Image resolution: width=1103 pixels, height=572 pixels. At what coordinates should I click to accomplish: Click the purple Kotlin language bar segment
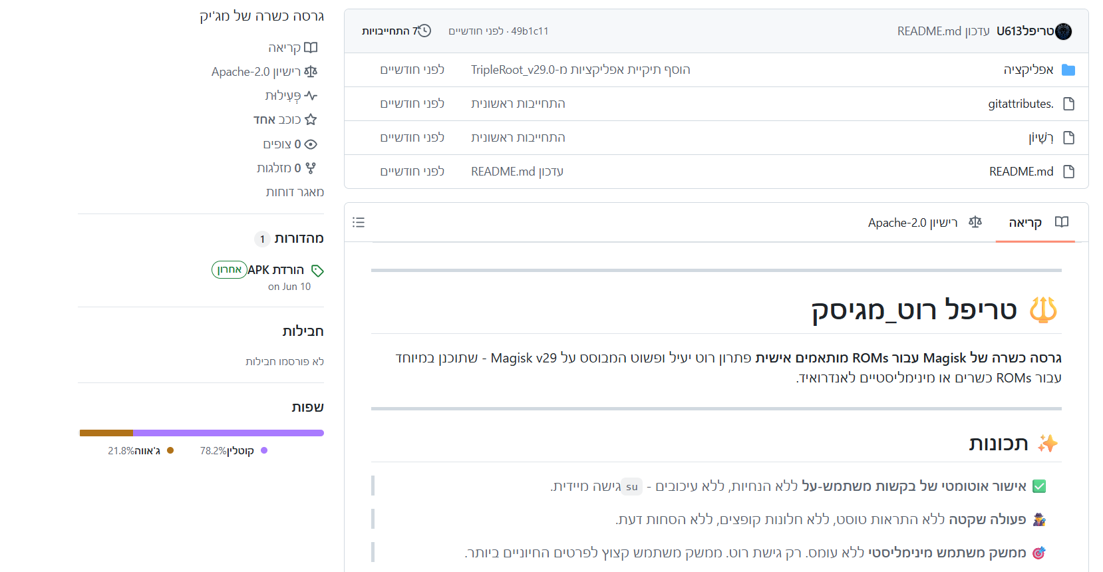(x=228, y=433)
